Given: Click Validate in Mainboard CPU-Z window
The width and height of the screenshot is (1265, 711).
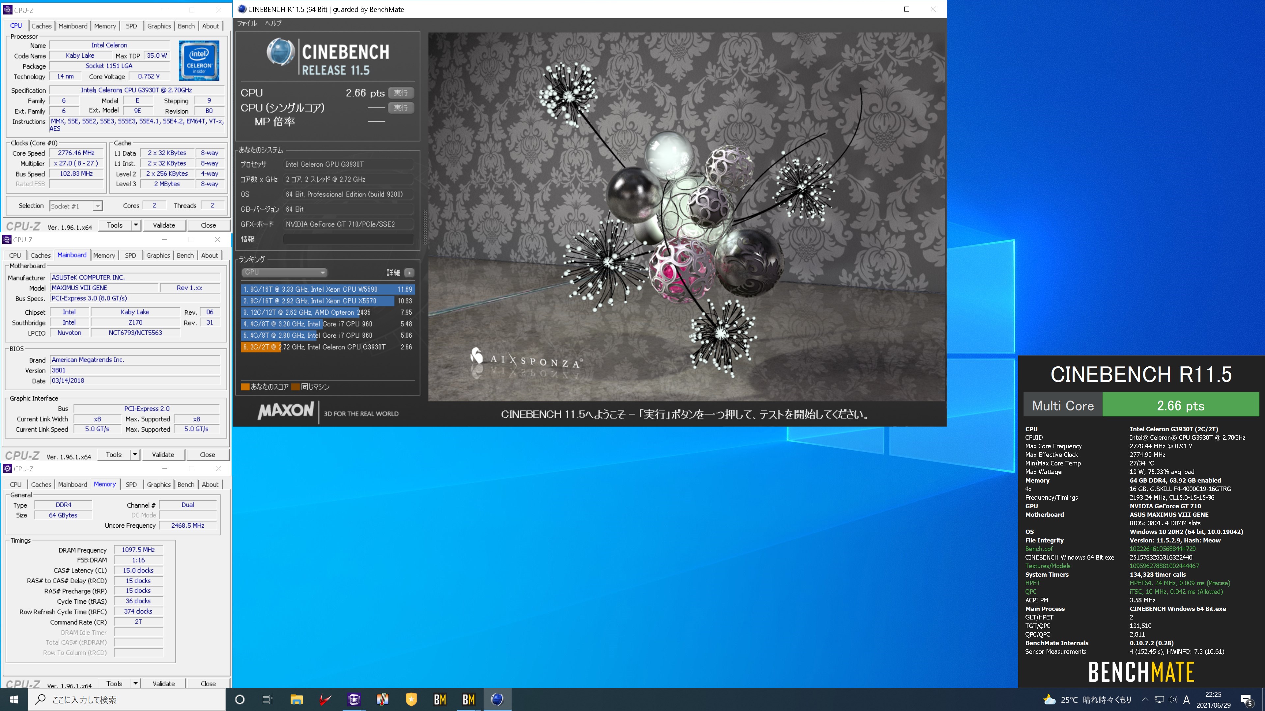Looking at the screenshot, I should coord(163,454).
